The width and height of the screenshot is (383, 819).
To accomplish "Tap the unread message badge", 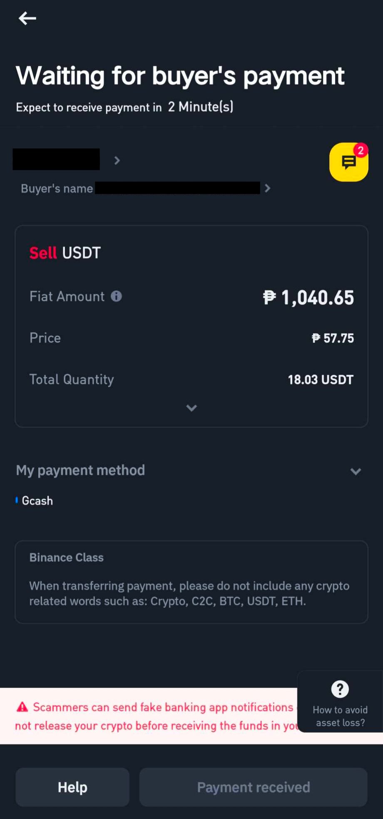I will point(361,150).
